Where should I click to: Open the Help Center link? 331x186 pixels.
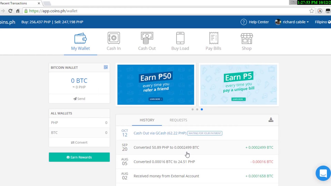tap(259, 22)
